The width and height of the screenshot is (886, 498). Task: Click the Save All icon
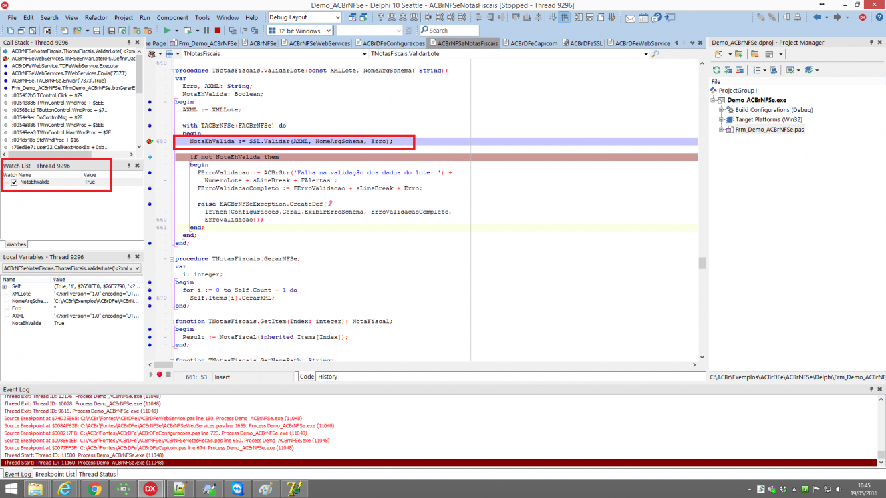click(x=111, y=31)
